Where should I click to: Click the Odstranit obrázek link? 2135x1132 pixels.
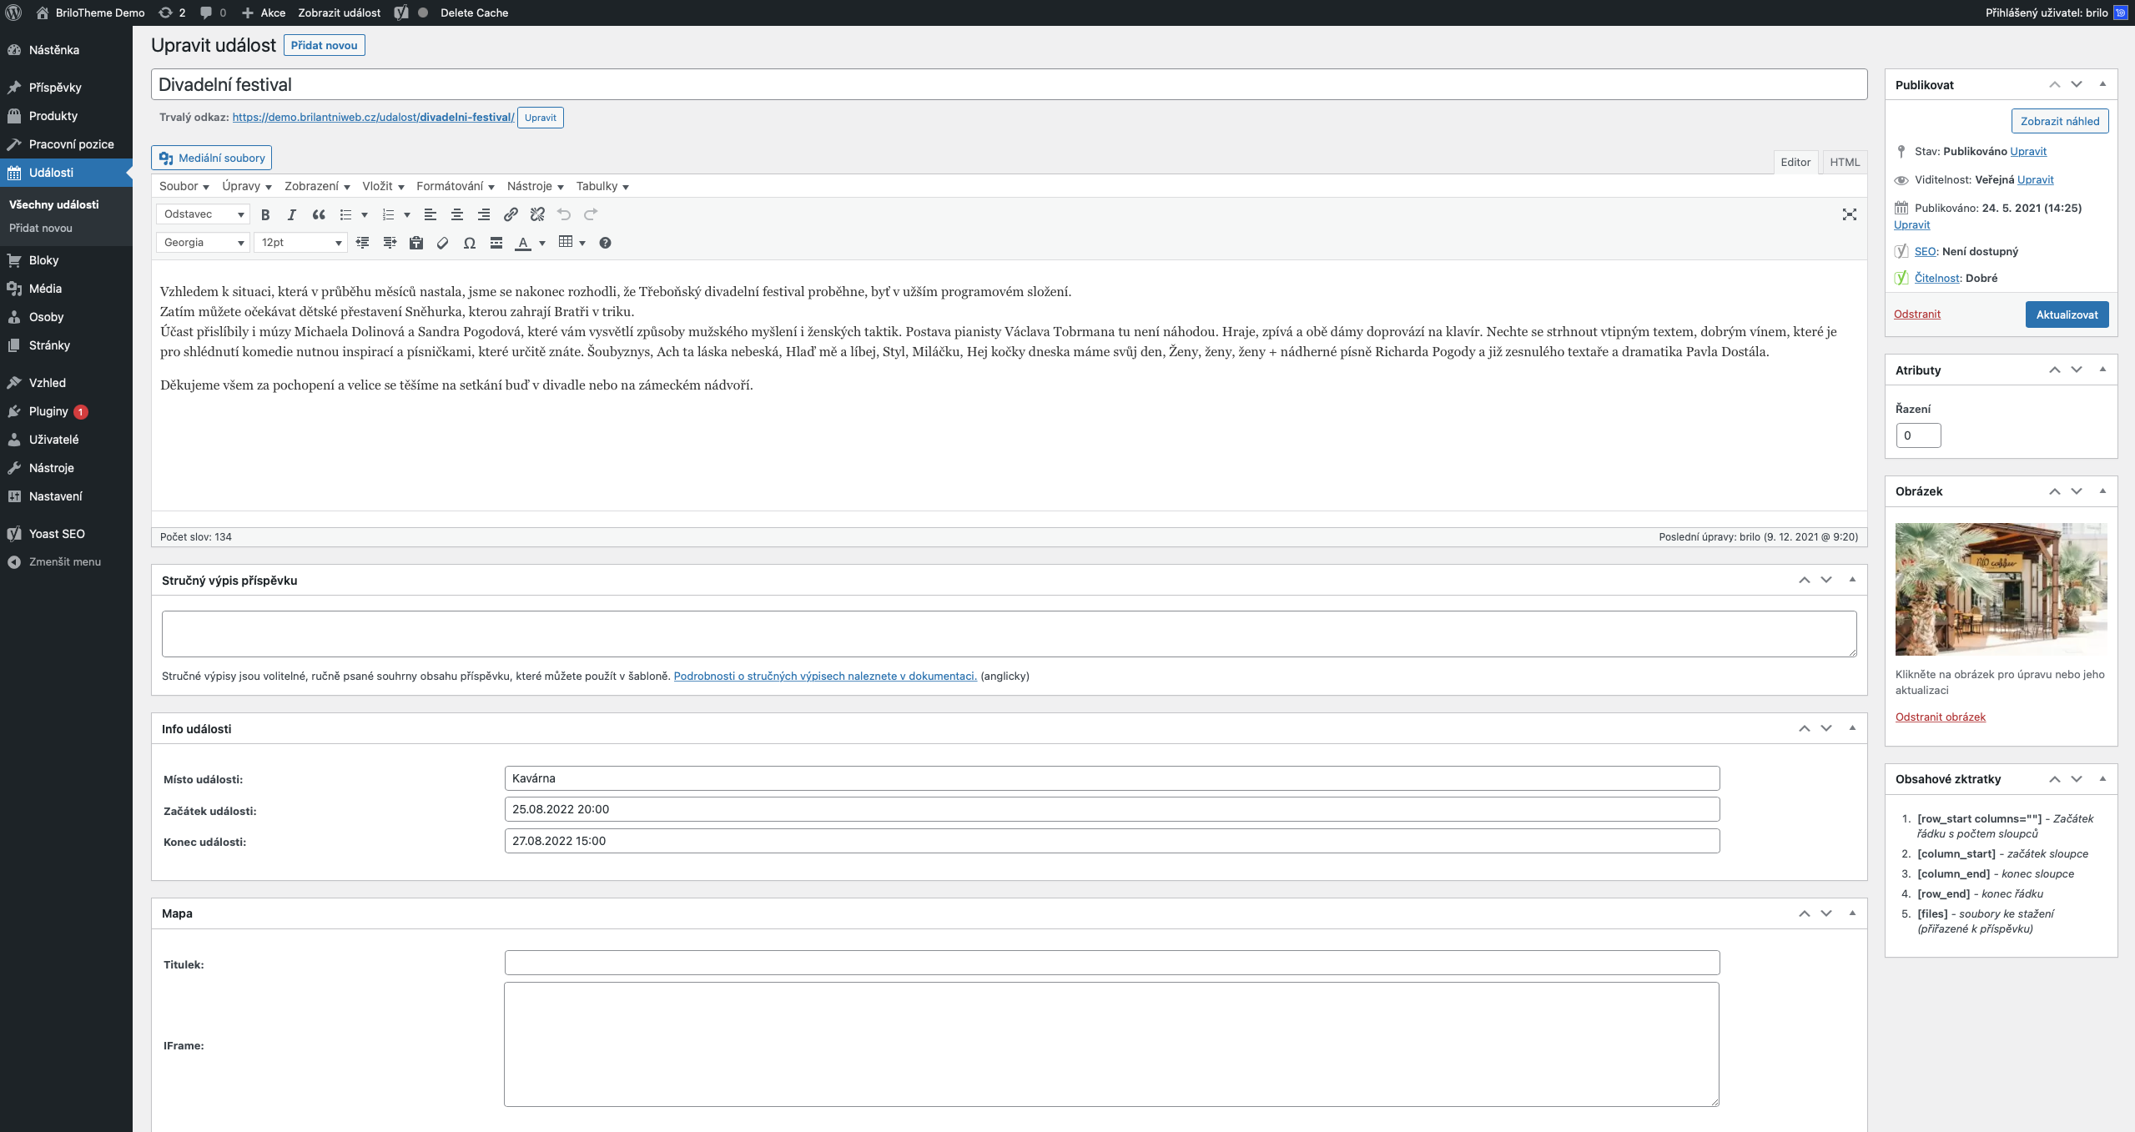(x=1940, y=717)
